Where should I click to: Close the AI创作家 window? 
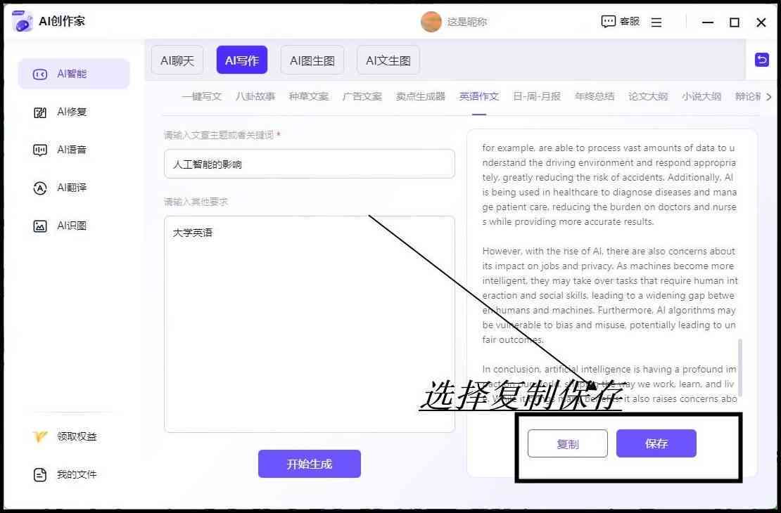(761, 22)
